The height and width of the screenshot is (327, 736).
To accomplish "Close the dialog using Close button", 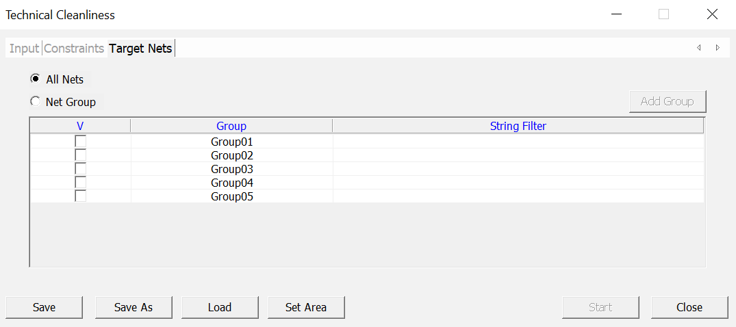I will (689, 307).
